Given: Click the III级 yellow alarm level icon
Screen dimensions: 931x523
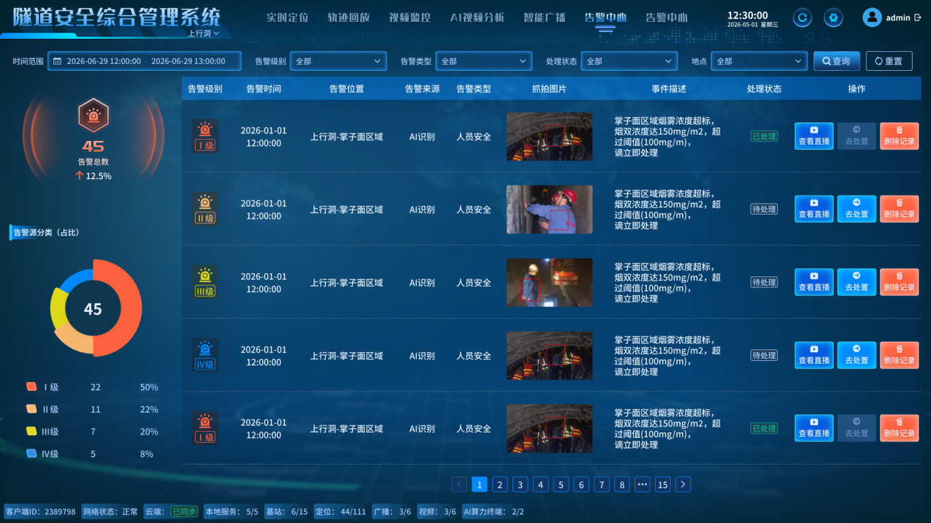Looking at the screenshot, I should tap(205, 283).
